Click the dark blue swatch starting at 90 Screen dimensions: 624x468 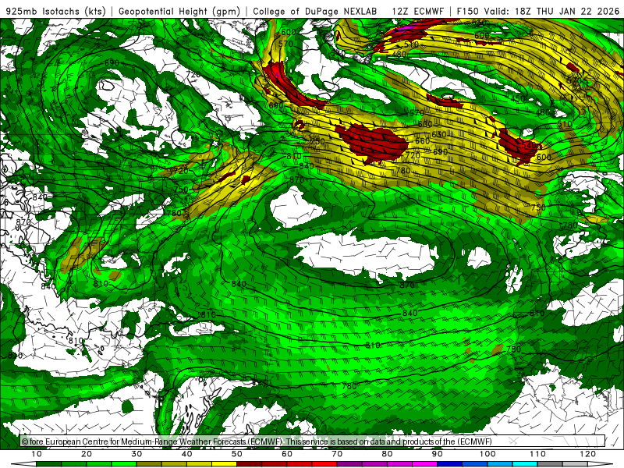pyautogui.click(x=450, y=464)
